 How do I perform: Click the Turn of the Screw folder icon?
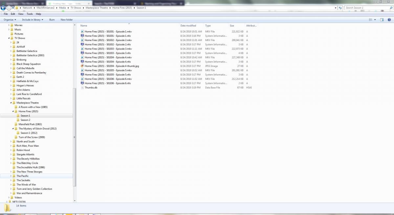click(16, 137)
